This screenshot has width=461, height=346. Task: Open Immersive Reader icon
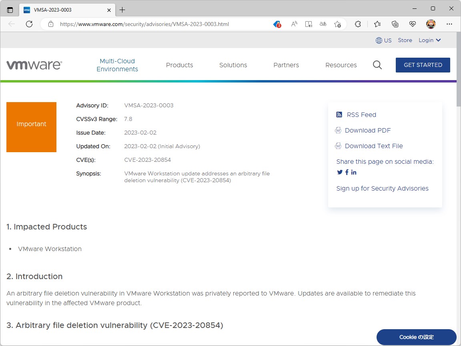click(x=309, y=24)
